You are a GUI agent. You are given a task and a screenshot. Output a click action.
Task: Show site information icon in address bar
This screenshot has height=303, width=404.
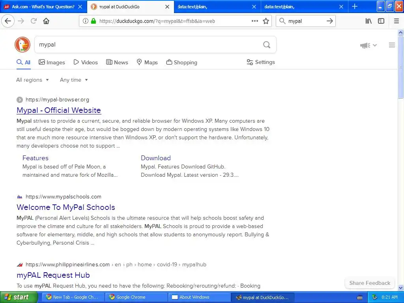click(86, 21)
